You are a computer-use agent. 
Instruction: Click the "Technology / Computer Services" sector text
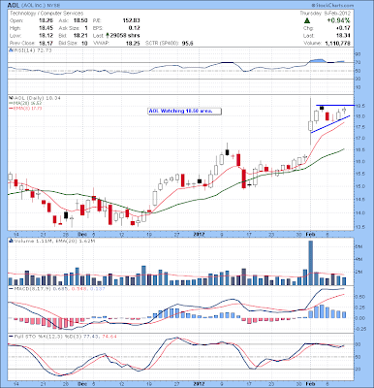click(47, 14)
